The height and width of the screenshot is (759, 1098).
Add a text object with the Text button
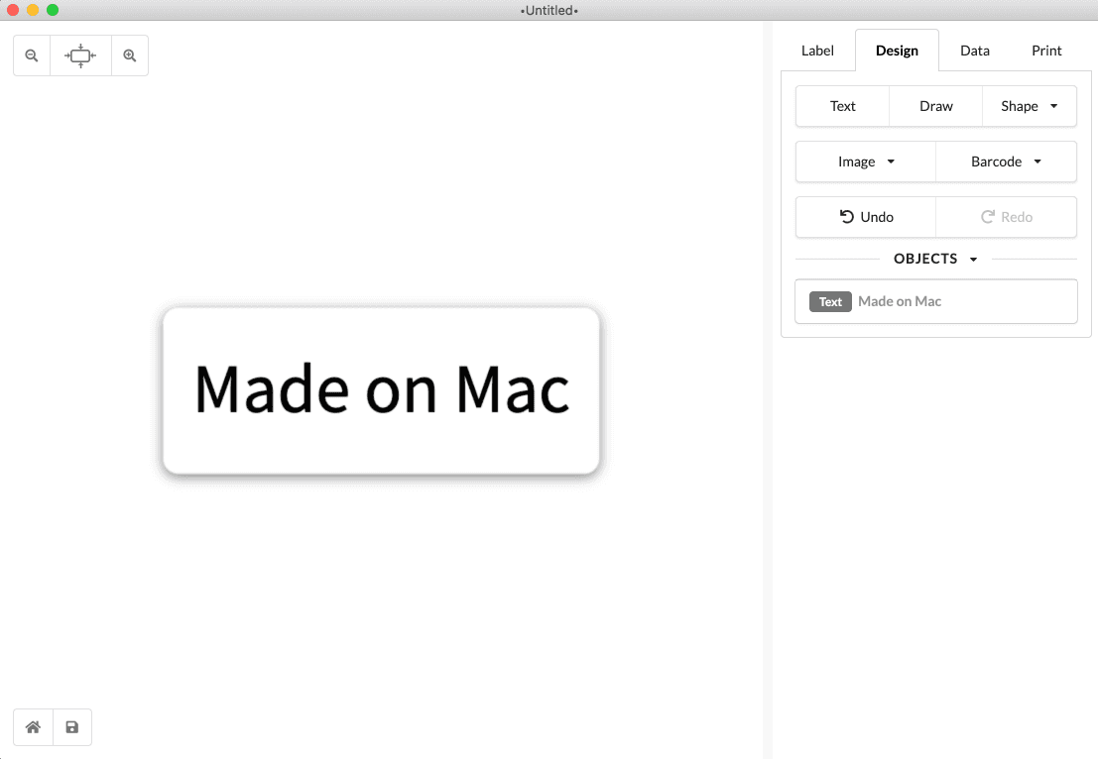coord(842,106)
